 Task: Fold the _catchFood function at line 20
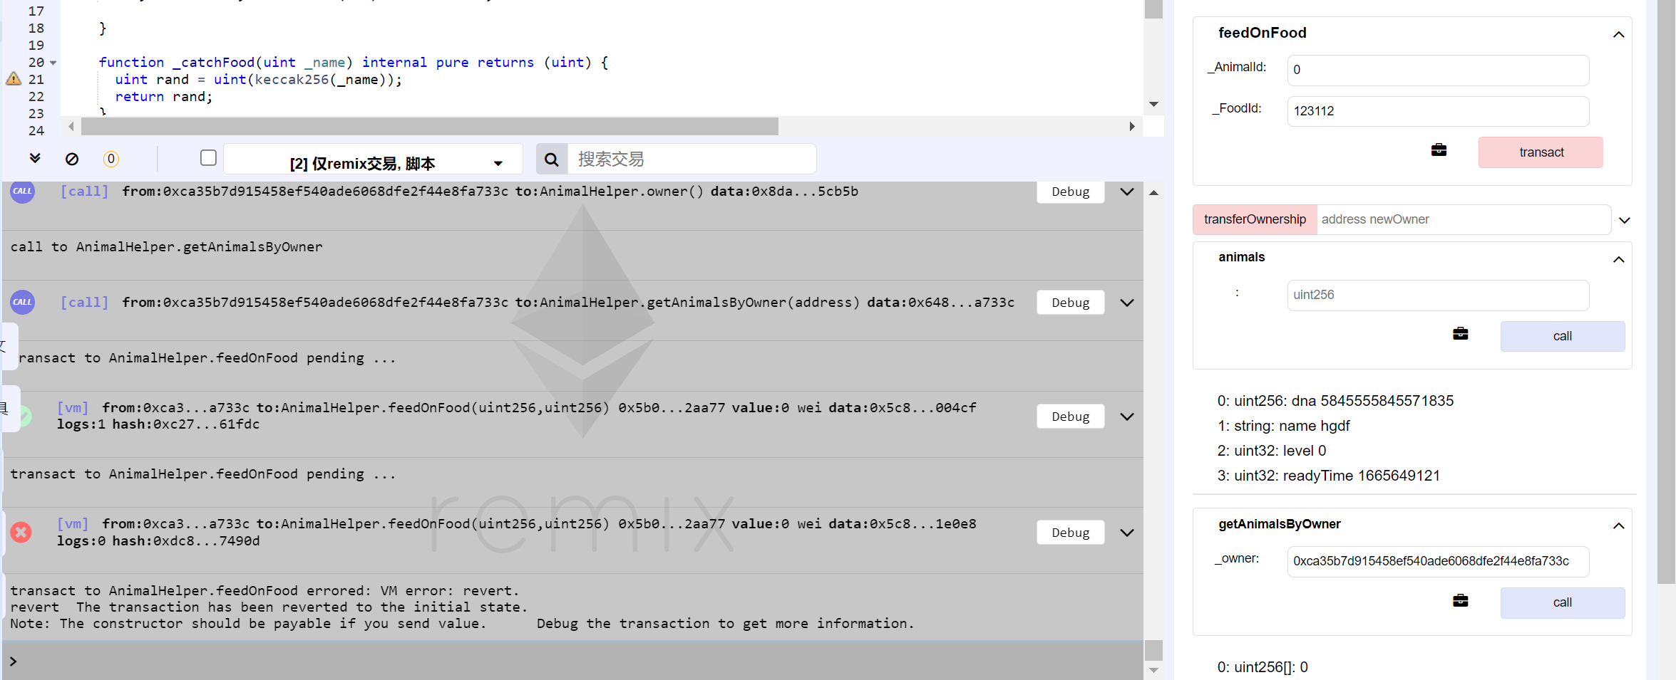(54, 63)
